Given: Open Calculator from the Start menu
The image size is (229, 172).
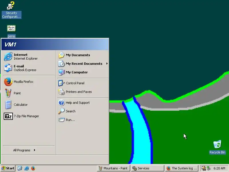Looking at the screenshot, I should (29, 105).
